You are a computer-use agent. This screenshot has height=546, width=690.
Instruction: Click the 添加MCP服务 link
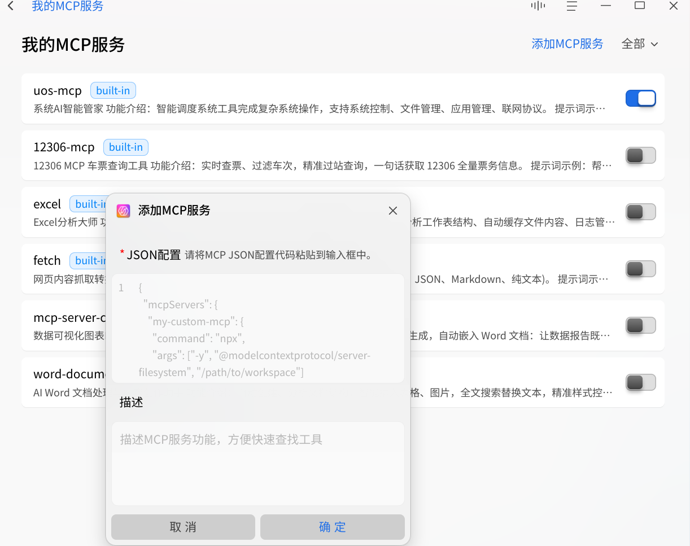(567, 44)
